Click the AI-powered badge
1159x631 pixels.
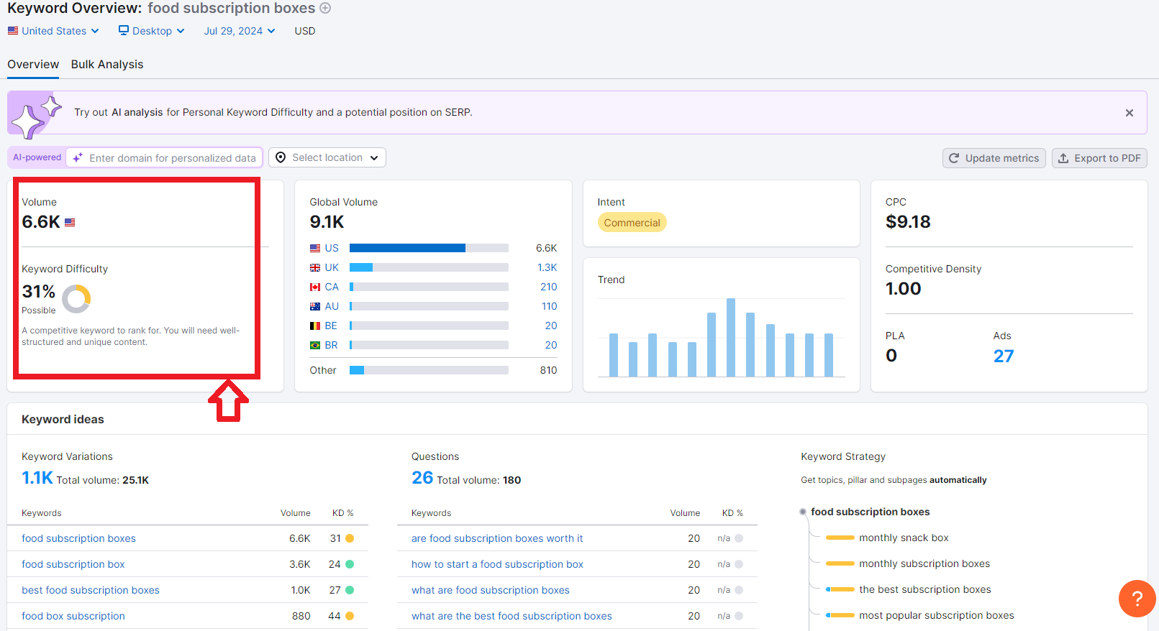pyautogui.click(x=37, y=157)
